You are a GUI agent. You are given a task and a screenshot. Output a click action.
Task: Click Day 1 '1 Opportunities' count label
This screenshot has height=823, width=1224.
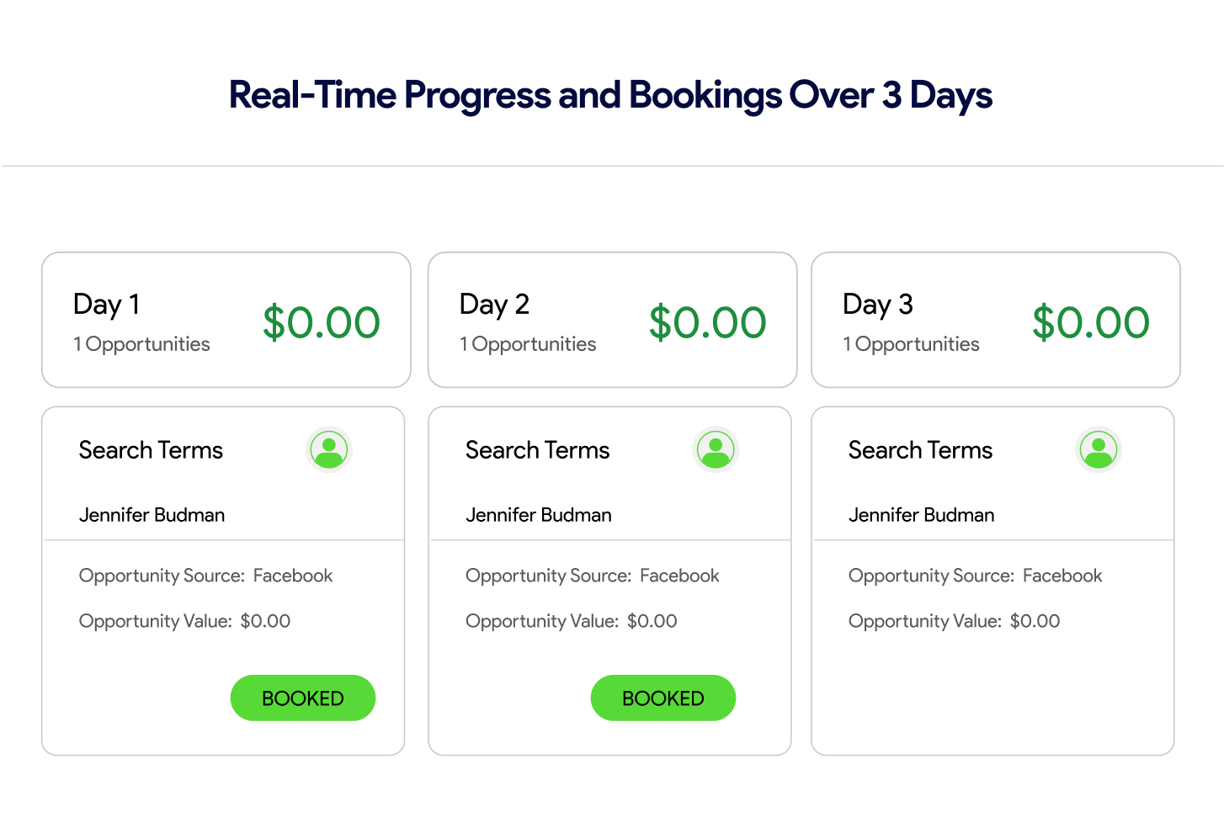click(141, 344)
